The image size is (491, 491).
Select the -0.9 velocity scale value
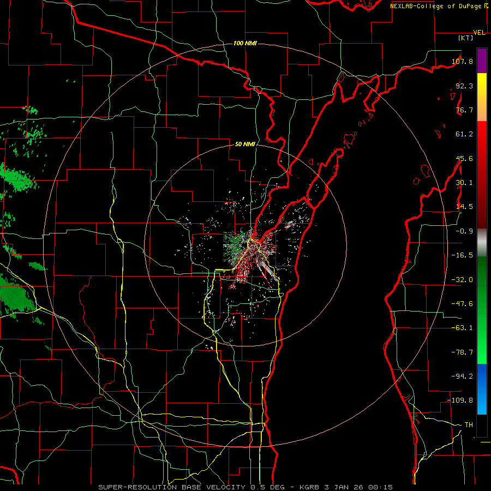click(x=464, y=231)
